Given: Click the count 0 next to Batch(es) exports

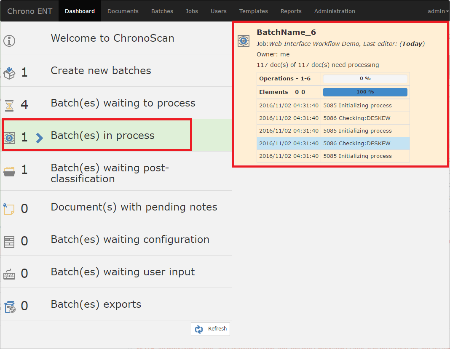Looking at the screenshot, I should pos(24,306).
